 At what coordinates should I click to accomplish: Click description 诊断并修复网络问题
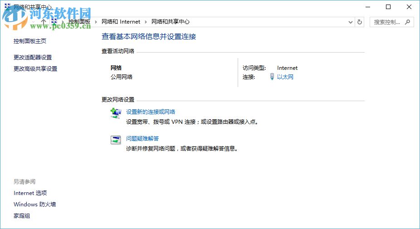pos(182,148)
